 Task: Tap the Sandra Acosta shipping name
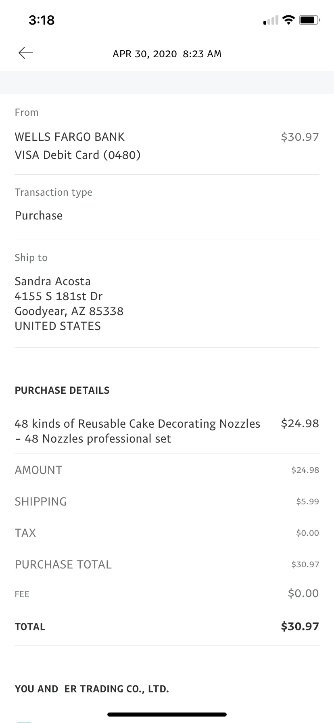52,281
